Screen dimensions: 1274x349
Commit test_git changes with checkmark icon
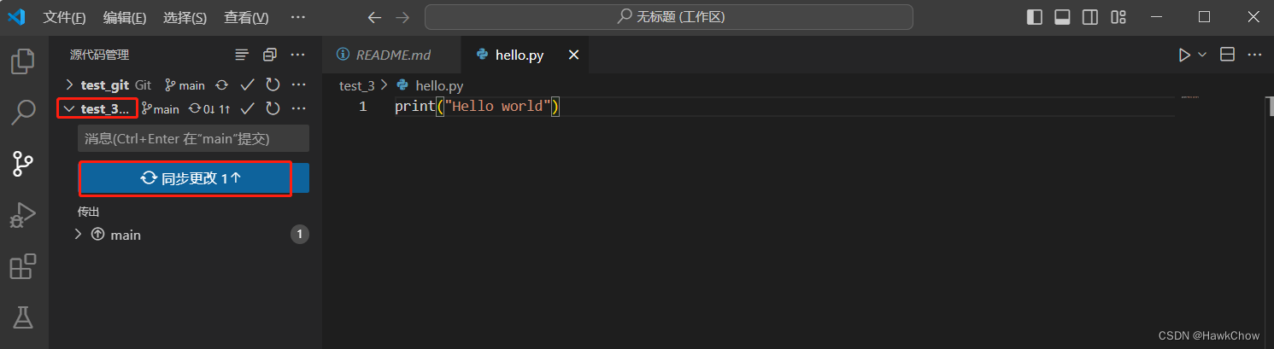click(x=247, y=84)
